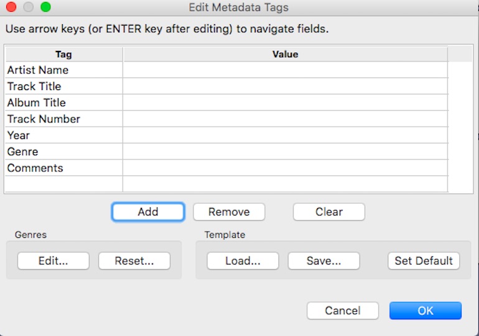Set the template as default
Screen dimensions: 479x336
tap(424, 261)
